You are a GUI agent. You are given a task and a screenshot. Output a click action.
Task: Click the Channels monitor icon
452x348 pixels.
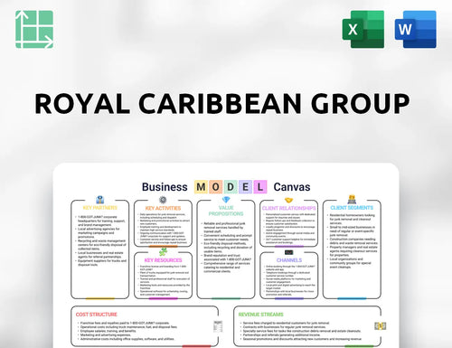(288, 252)
